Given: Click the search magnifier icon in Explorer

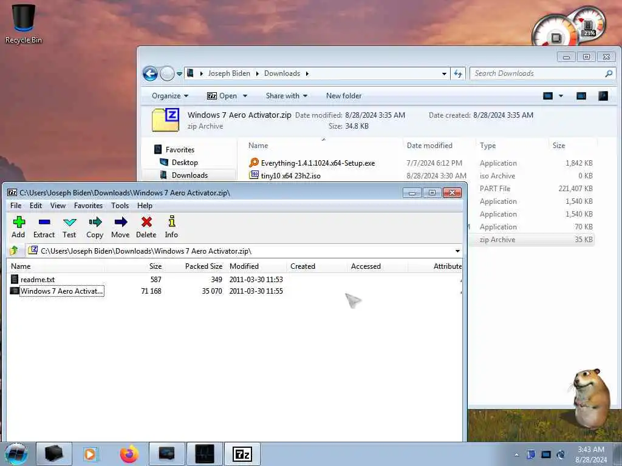Looking at the screenshot, I should pyautogui.click(x=609, y=73).
